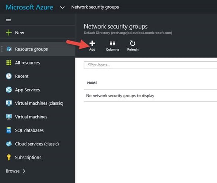Refresh the network security groups list

pyautogui.click(x=133, y=44)
